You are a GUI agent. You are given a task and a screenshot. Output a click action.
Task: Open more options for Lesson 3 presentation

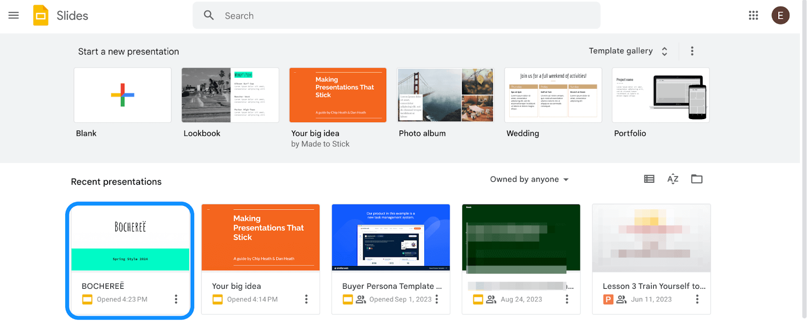(x=697, y=299)
